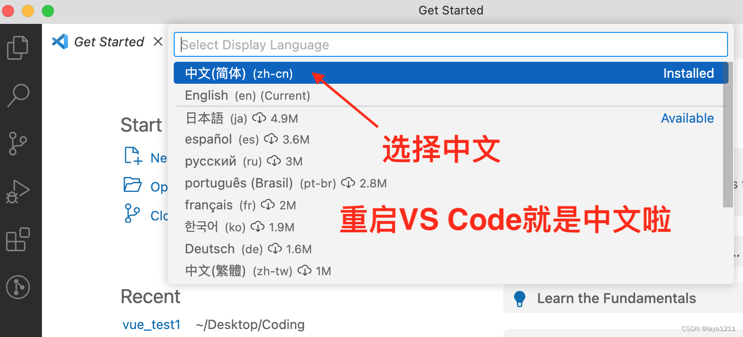Click the cloud download icon beside русский
Screen dimensions: 743x337
click(x=274, y=162)
